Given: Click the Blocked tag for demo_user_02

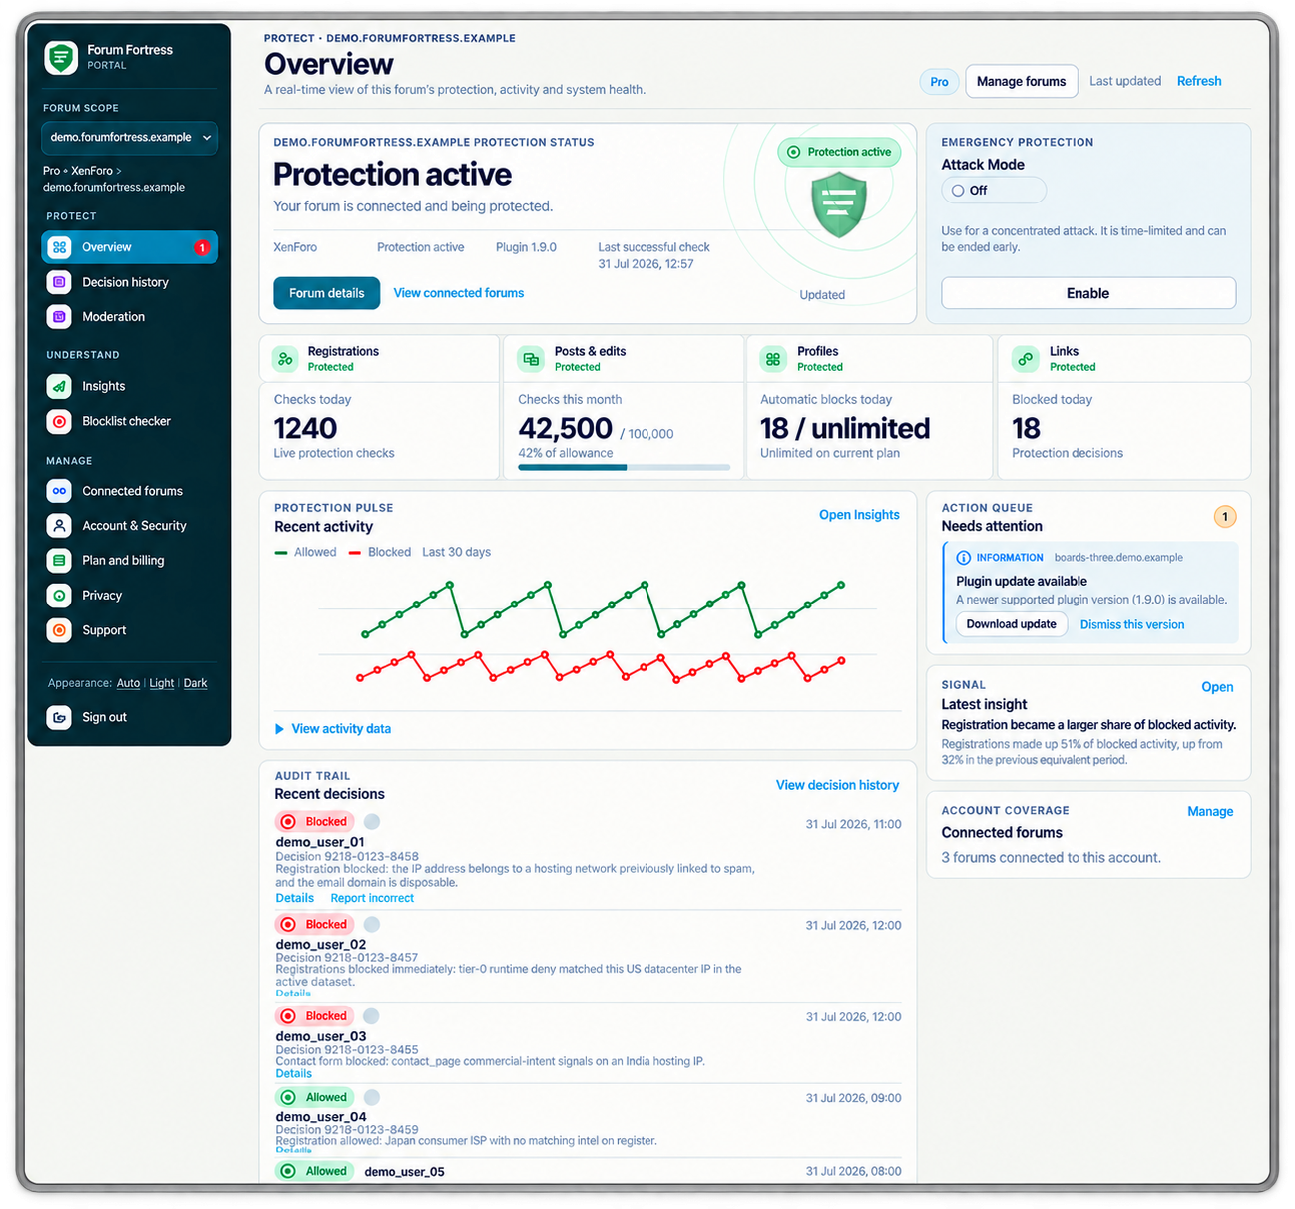Looking at the screenshot, I should pos(314,925).
